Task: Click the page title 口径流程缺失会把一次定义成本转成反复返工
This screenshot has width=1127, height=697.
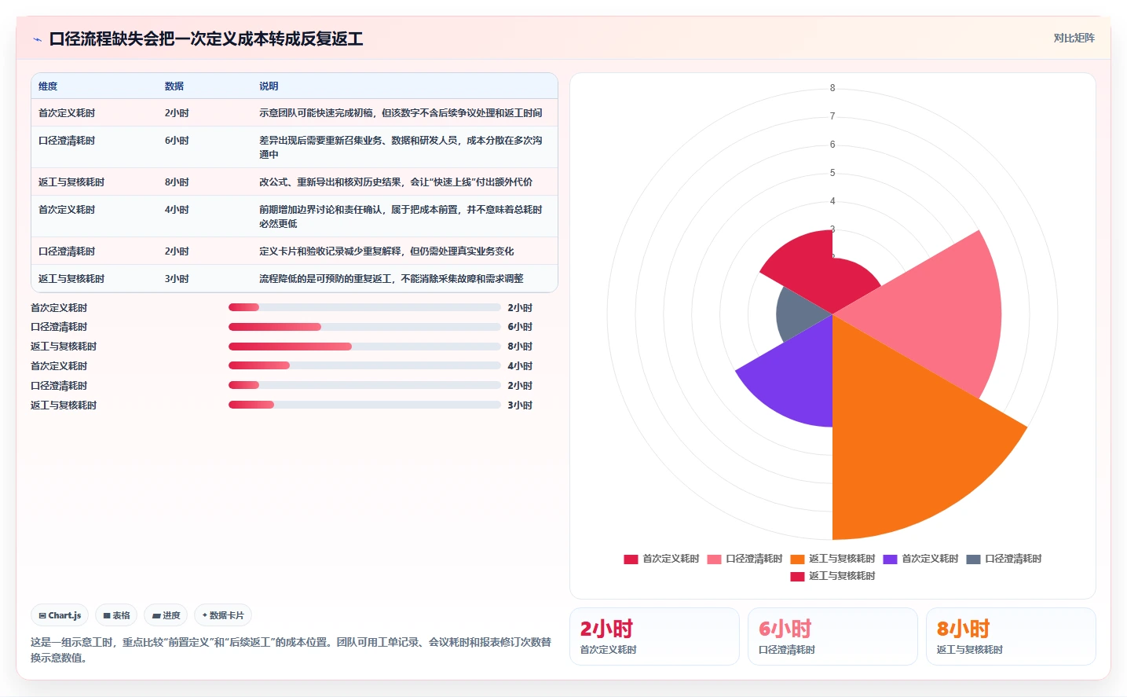Action: (206, 39)
